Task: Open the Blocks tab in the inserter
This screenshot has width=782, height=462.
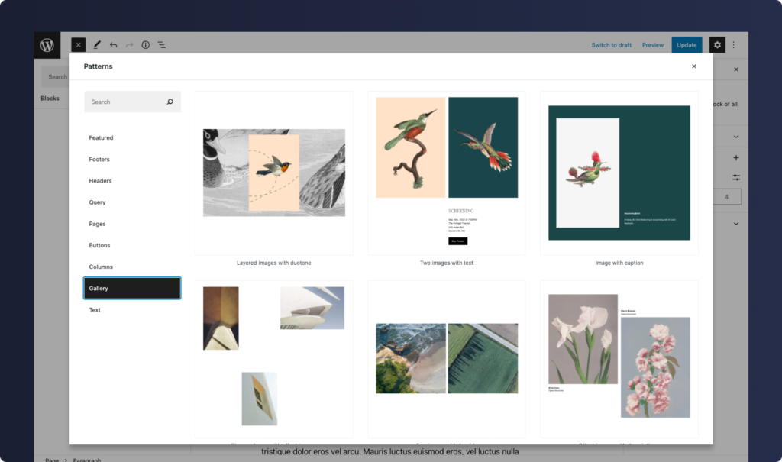Action: 50,99
